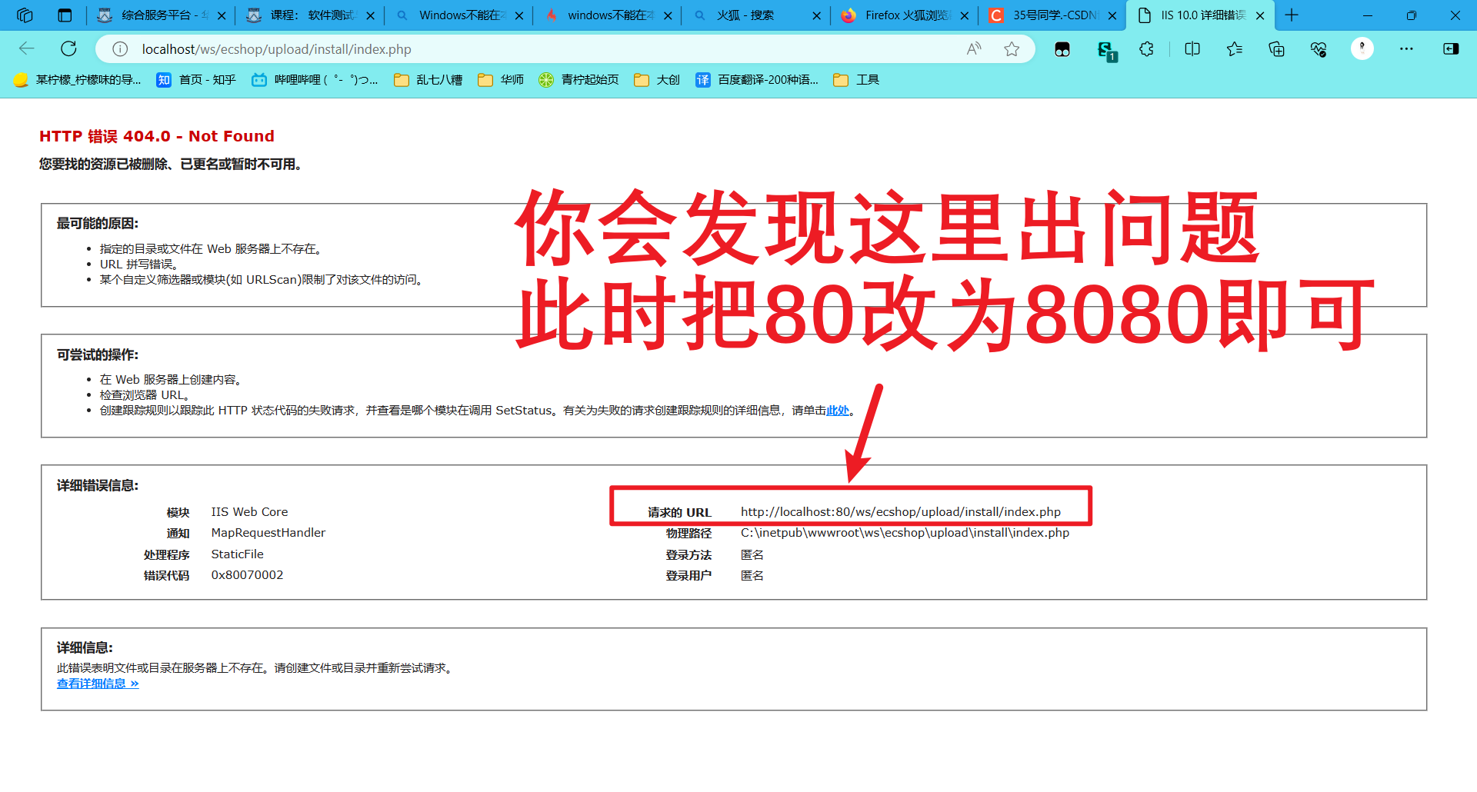Expand the 工具 bookmark folder

tap(856, 80)
